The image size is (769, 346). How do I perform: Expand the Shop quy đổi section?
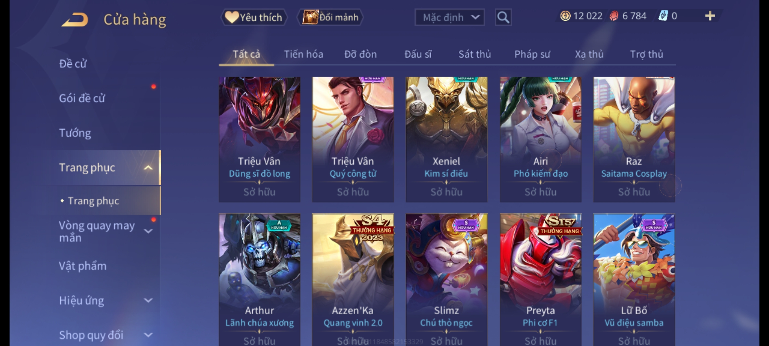[148, 335]
